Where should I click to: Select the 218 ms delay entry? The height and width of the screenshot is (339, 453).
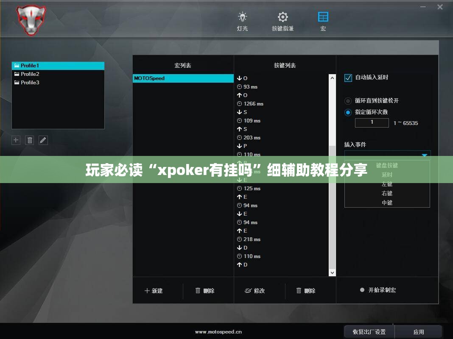click(249, 239)
